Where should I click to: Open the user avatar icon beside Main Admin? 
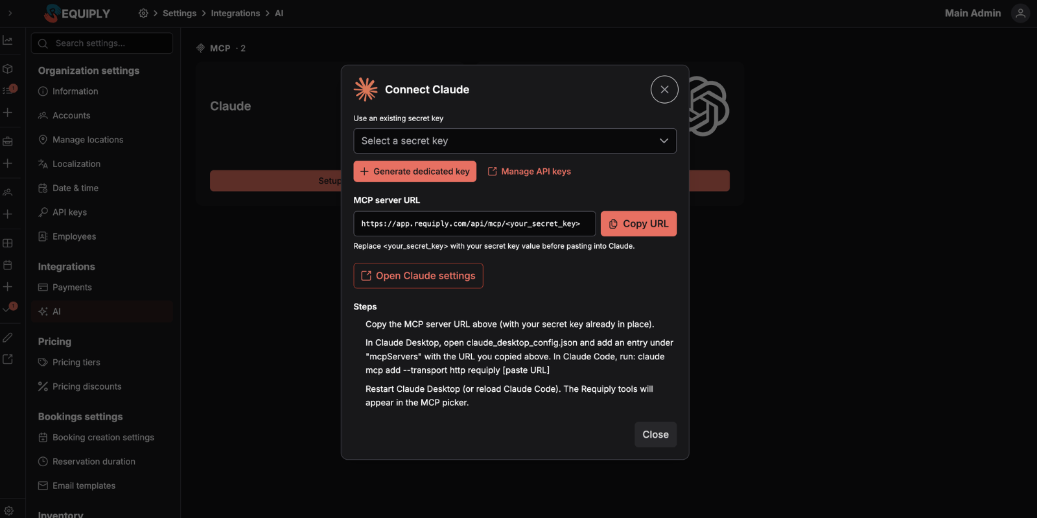click(1020, 13)
